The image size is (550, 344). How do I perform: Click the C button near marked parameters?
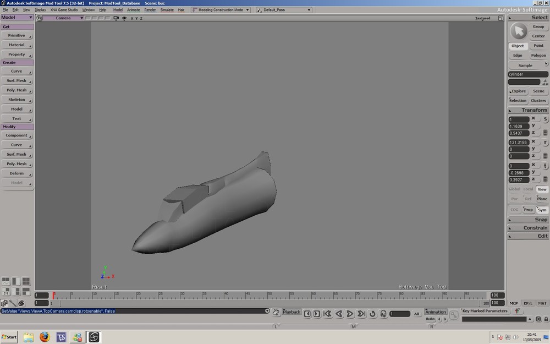[x=538, y=319]
